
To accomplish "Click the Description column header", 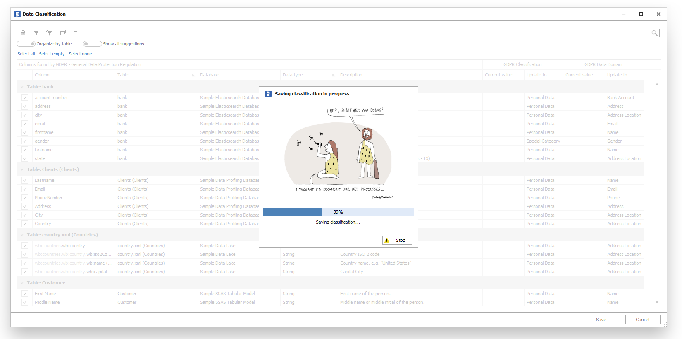I will coord(351,75).
